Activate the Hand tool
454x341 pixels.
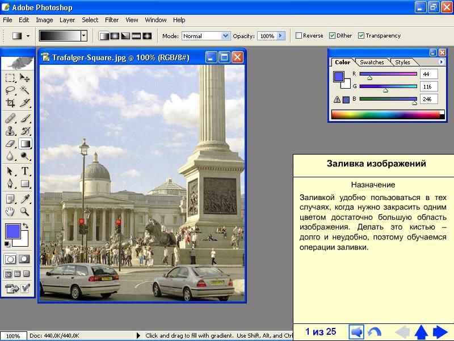(10, 212)
